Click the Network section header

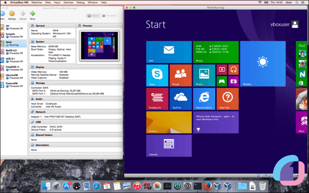tap(76, 112)
